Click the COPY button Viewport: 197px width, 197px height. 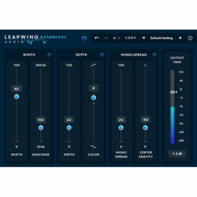131,38
